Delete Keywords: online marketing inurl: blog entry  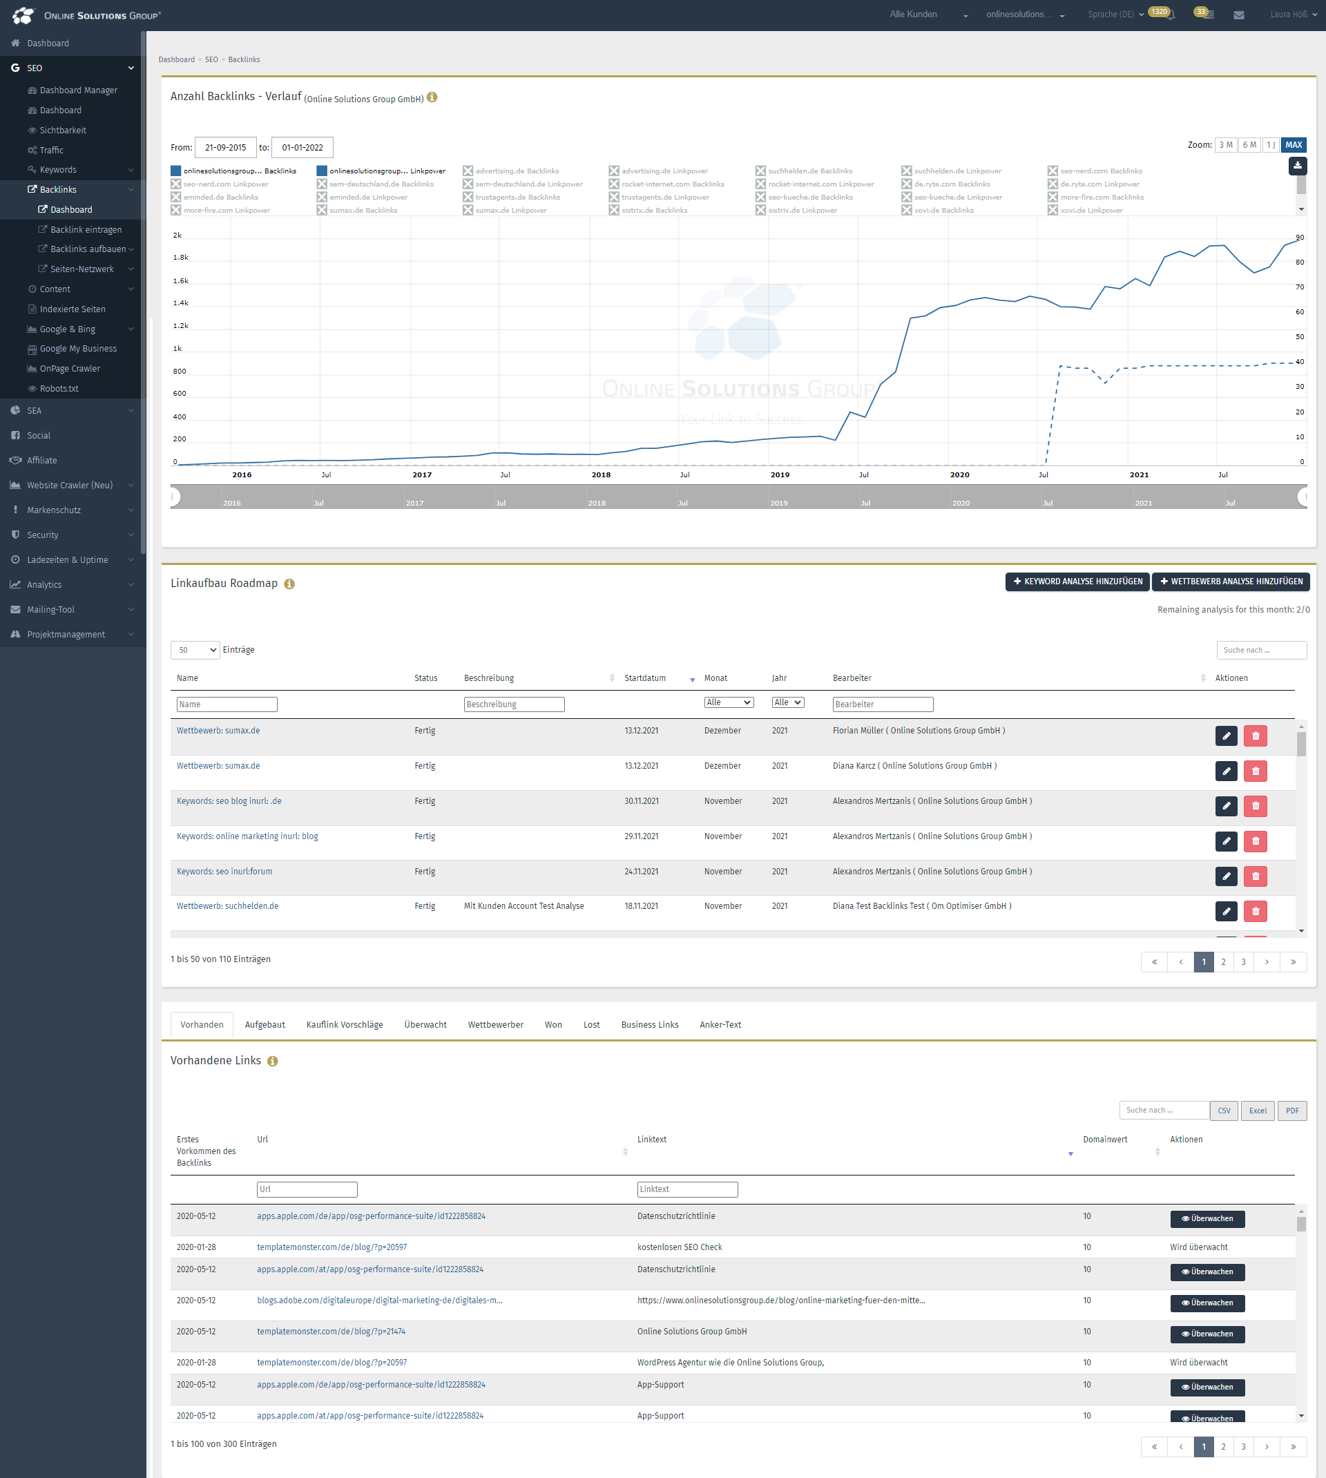point(1256,841)
